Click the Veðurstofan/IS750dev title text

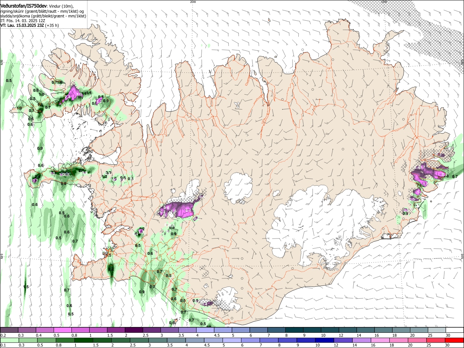(x=24, y=5)
